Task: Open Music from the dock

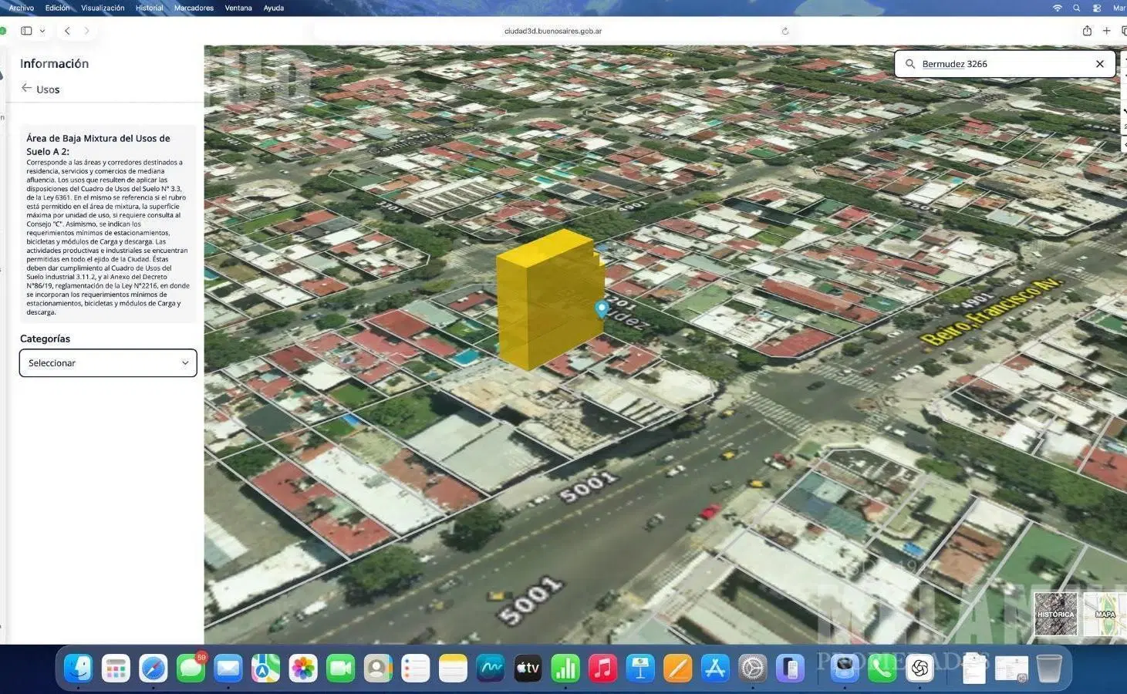Action: point(602,668)
